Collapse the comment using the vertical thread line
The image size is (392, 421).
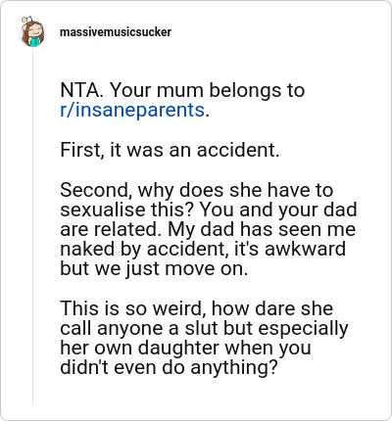32,225
